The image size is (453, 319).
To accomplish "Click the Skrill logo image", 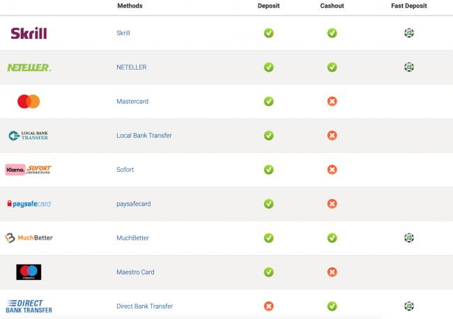I will [x=29, y=33].
